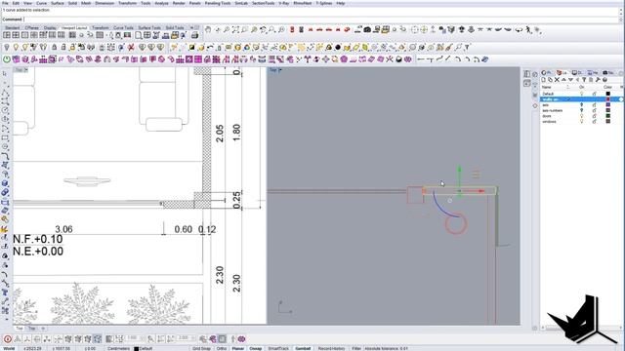Toggle Ortho mode in the status bar

click(x=222, y=349)
